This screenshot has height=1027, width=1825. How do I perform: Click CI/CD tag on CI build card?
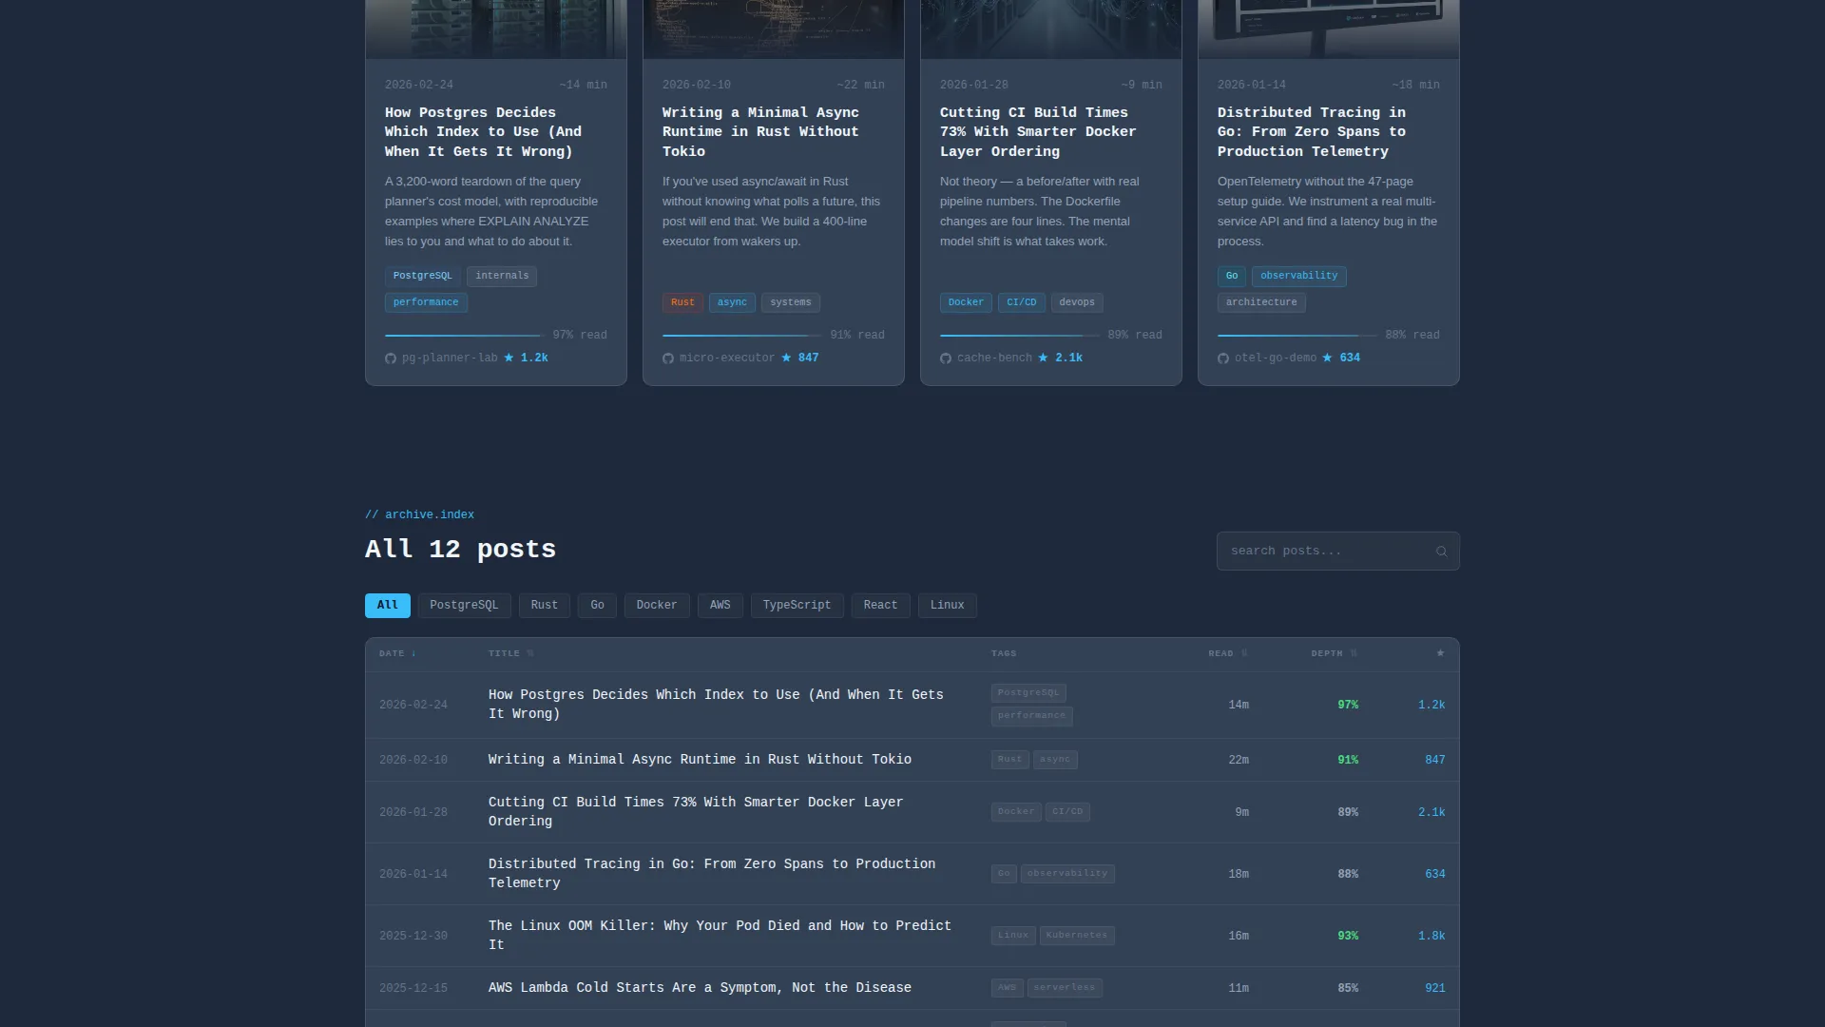tap(1022, 303)
